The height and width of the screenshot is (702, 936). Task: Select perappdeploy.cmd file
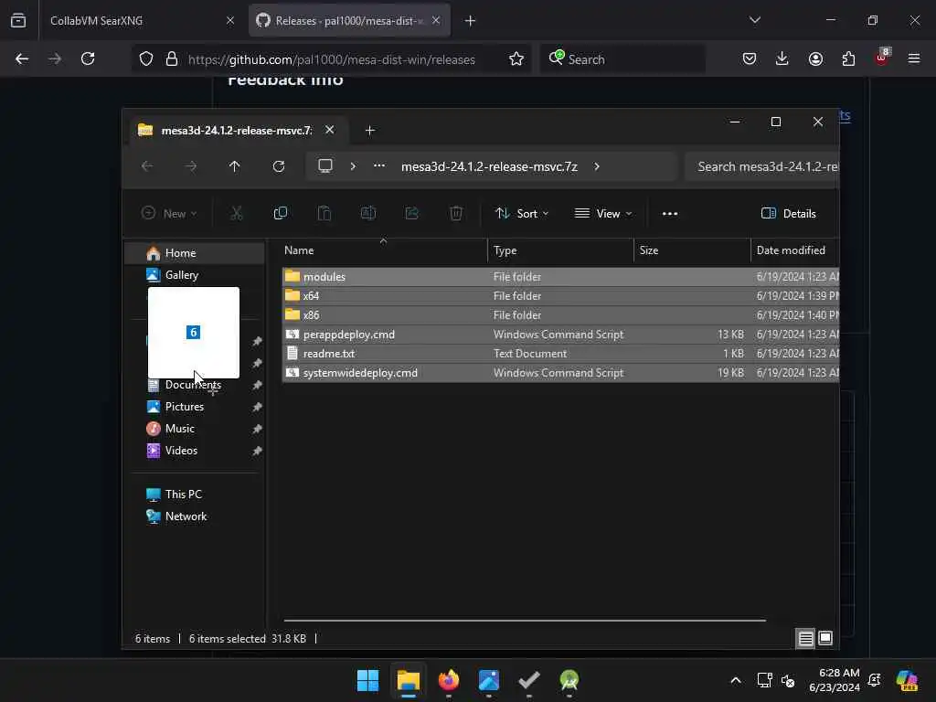(x=560, y=335)
